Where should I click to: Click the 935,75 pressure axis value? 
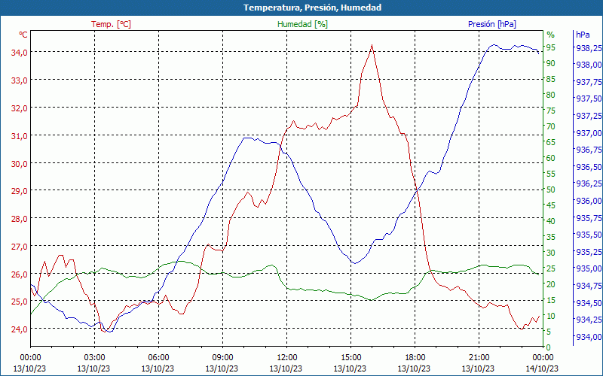589,218
